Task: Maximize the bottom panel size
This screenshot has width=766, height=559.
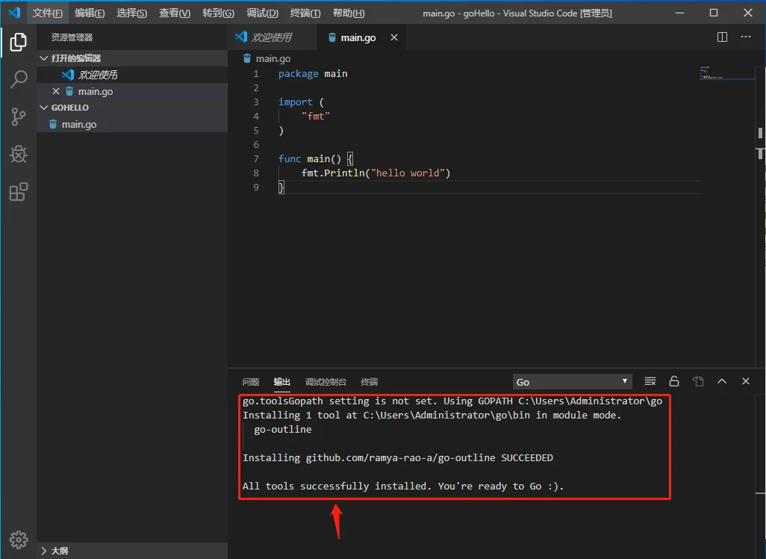Action: pyautogui.click(x=721, y=381)
